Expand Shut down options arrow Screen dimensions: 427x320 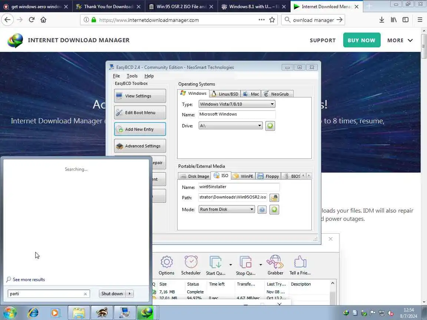[130, 294]
